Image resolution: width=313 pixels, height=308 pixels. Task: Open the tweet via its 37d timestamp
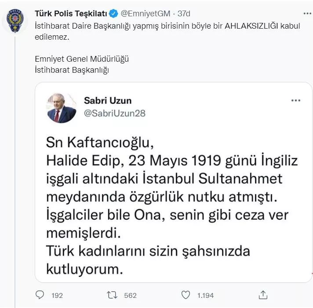pos(177,13)
